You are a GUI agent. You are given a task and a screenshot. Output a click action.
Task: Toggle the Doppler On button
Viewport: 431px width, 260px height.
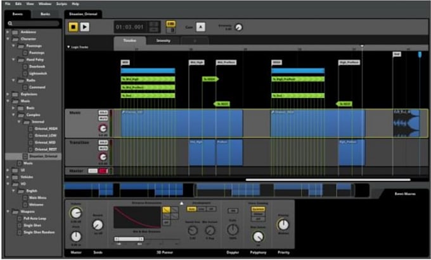click(x=233, y=211)
